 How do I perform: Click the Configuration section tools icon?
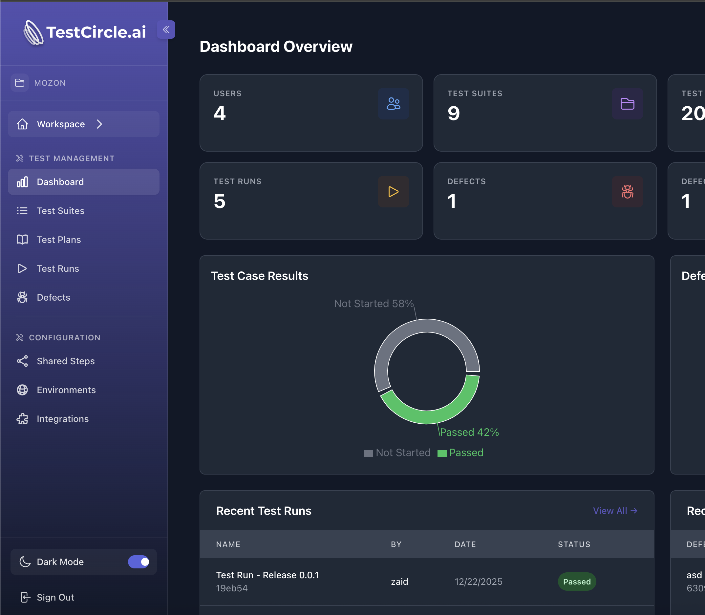point(20,337)
